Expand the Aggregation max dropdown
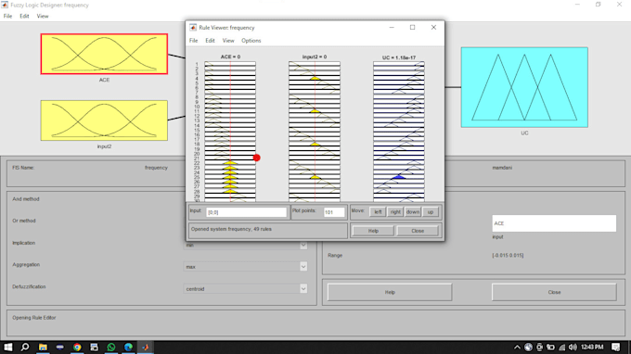 (x=303, y=267)
